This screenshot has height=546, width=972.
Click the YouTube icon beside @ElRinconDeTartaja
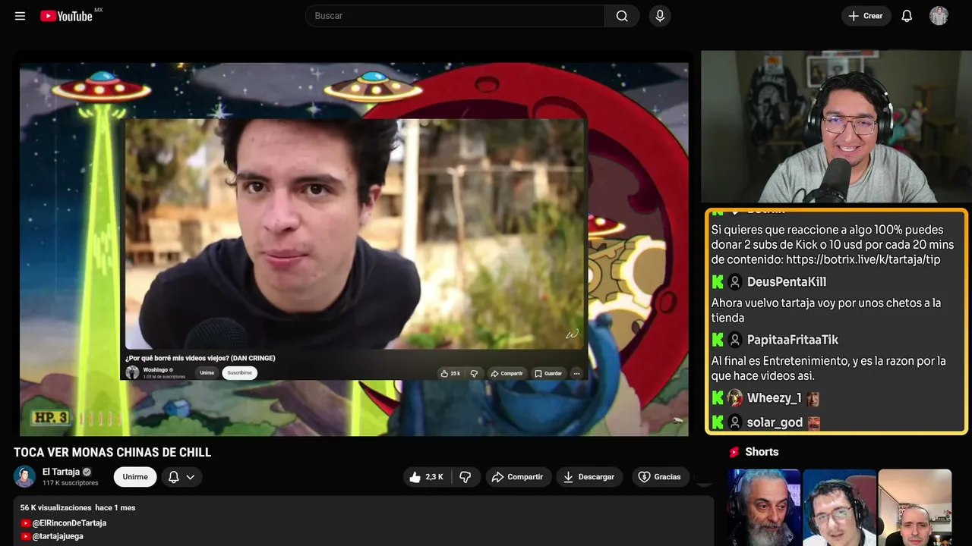pos(26,523)
